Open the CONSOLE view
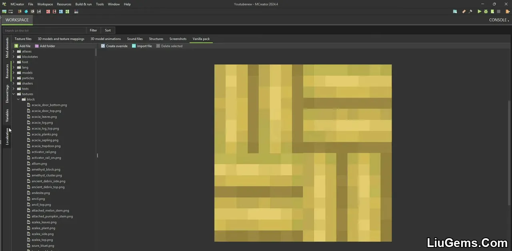 (499, 20)
